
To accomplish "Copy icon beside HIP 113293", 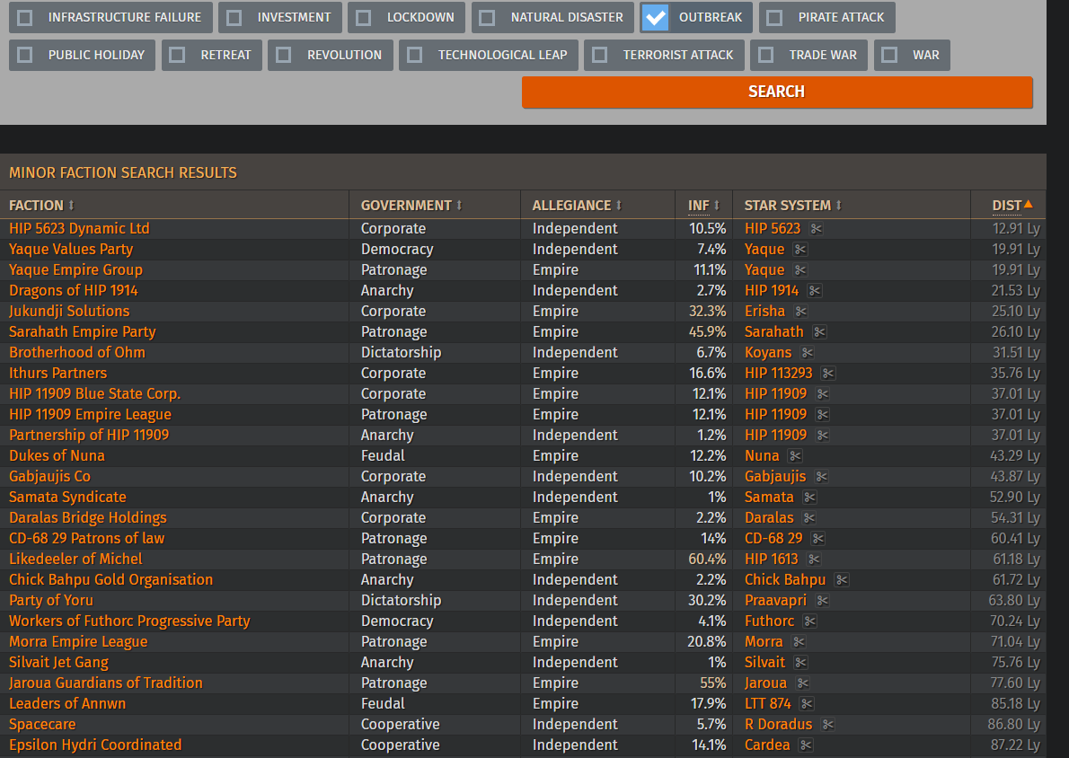I will 828,374.
